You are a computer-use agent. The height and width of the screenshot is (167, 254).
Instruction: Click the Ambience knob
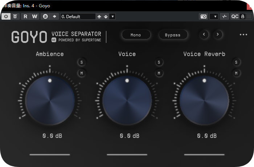(50, 101)
